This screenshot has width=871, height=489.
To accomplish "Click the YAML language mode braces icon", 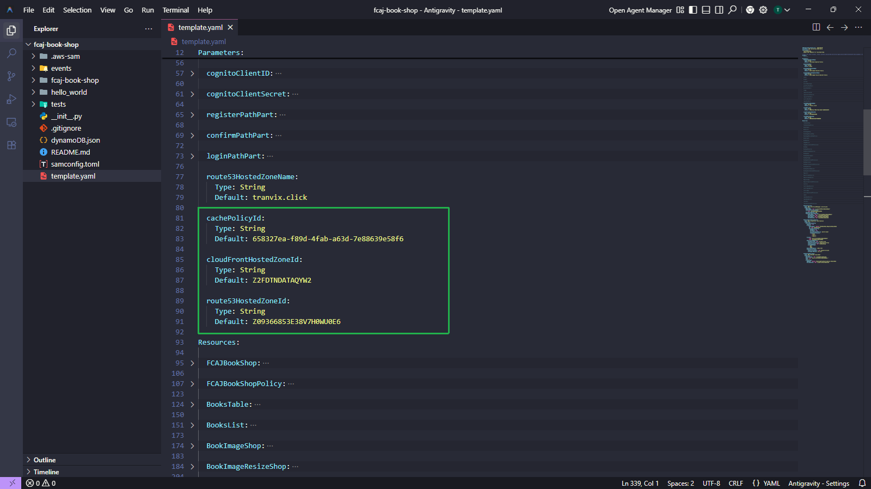I will coord(756,483).
